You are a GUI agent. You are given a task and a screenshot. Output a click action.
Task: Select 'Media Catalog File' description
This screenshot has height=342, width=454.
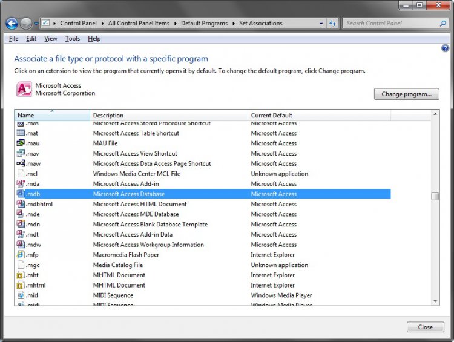(x=118, y=265)
